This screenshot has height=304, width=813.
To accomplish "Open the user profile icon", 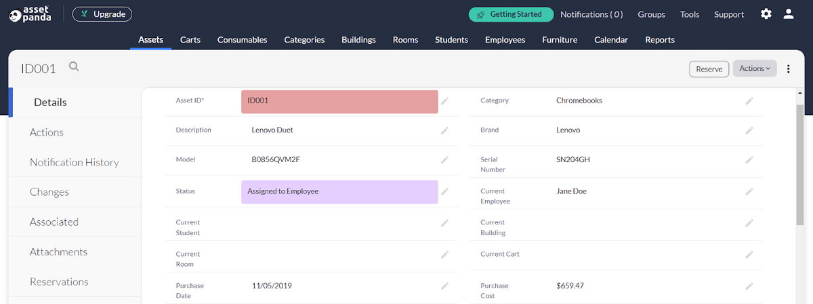I will click(788, 14).
